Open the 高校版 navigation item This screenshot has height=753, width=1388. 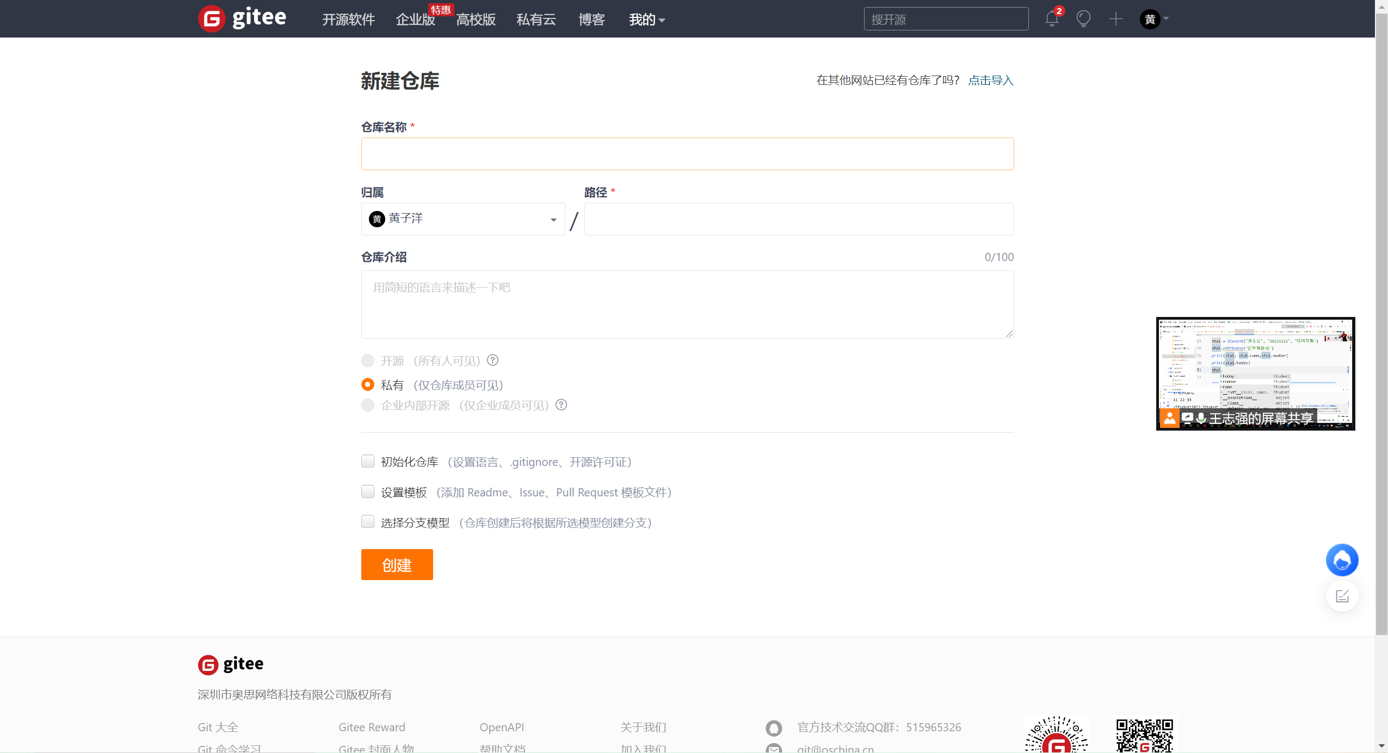(x=476, y=20)
